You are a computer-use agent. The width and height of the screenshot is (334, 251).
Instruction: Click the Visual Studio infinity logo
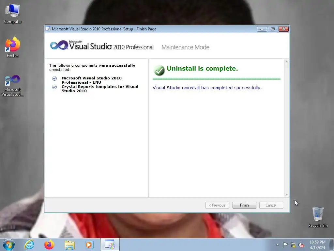pos(59,45)
